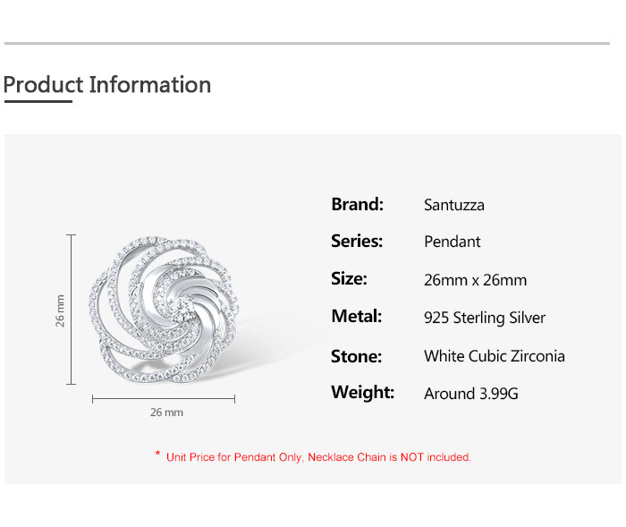Image resolution: width=626 pixels, height=527 pixels.
Task: Click the Stone: label
Action: 356,356
